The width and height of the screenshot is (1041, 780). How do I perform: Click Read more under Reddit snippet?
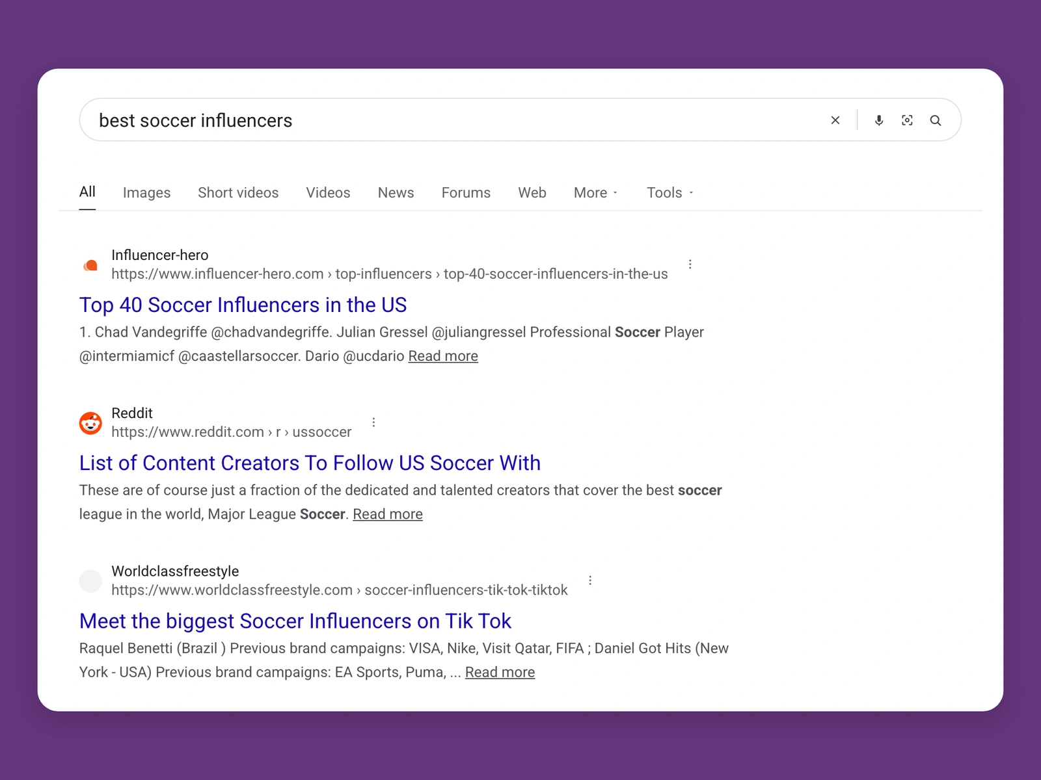[388, 514]
